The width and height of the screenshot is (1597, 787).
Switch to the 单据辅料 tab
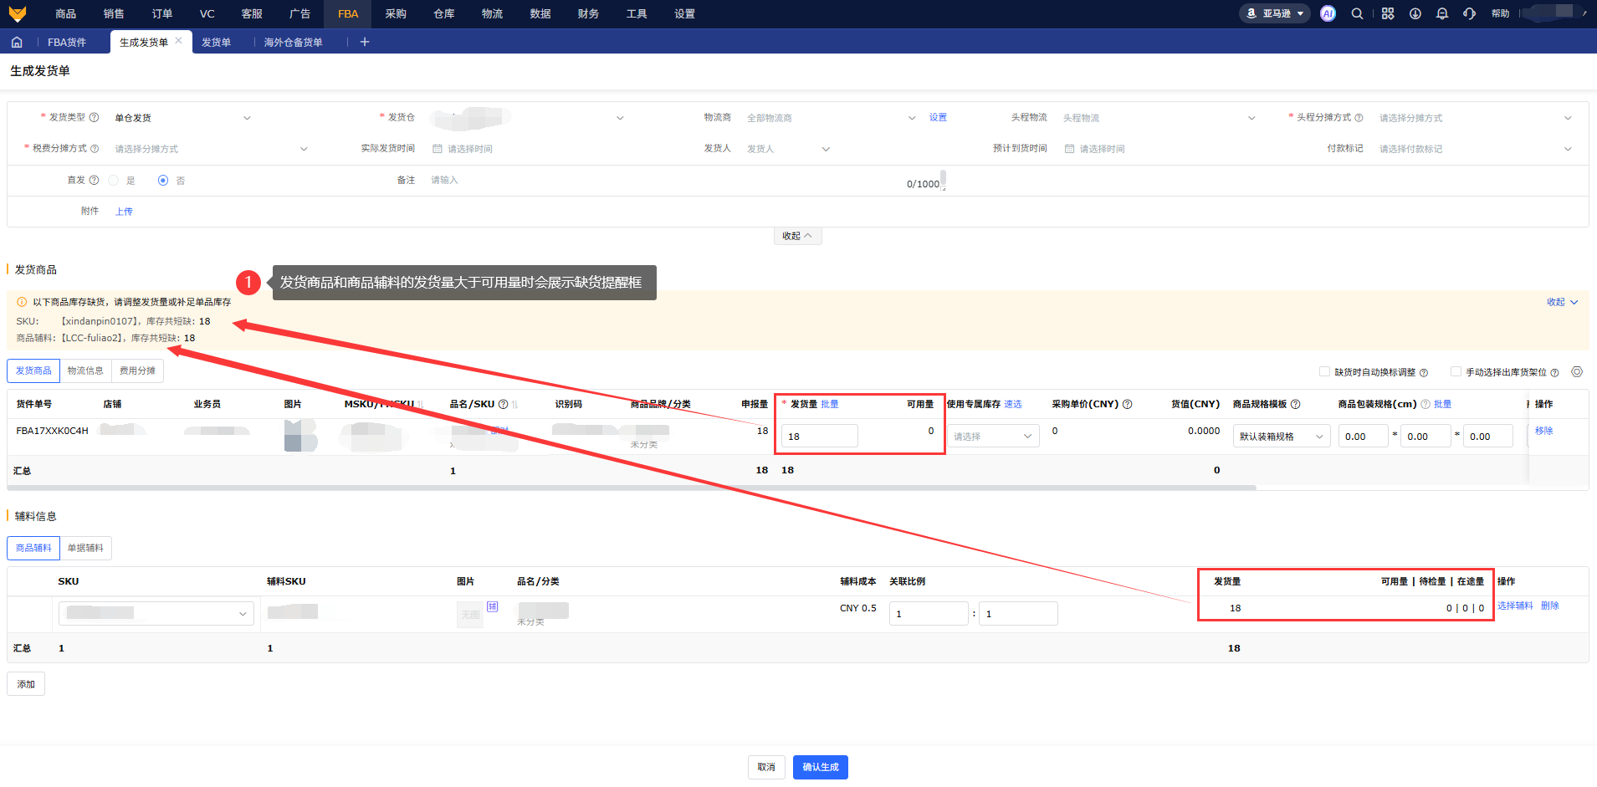(x=85, y=548)
